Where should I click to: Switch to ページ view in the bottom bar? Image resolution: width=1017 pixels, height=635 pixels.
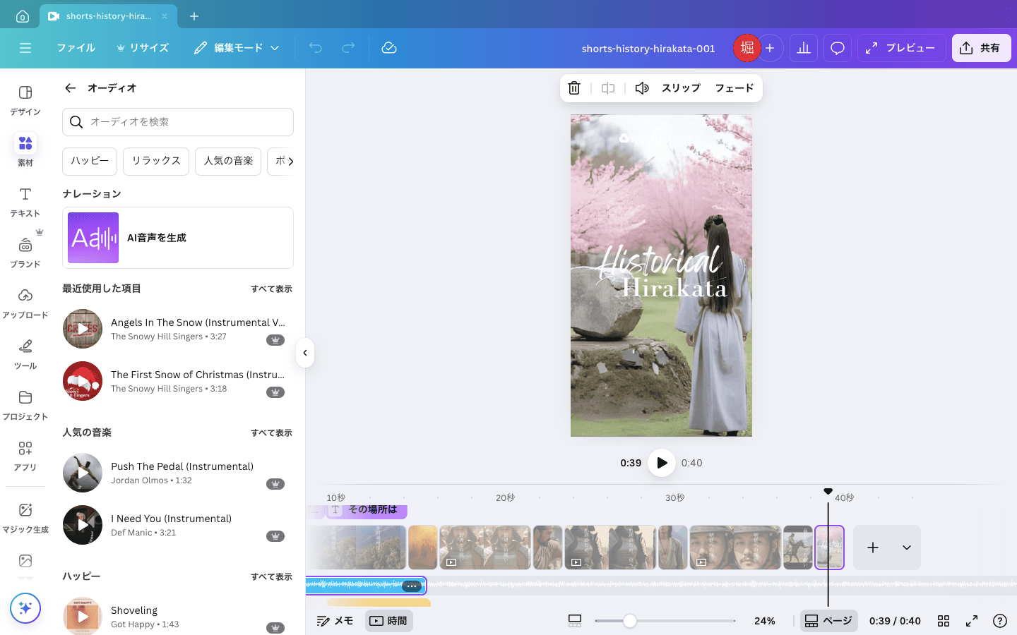828,620
